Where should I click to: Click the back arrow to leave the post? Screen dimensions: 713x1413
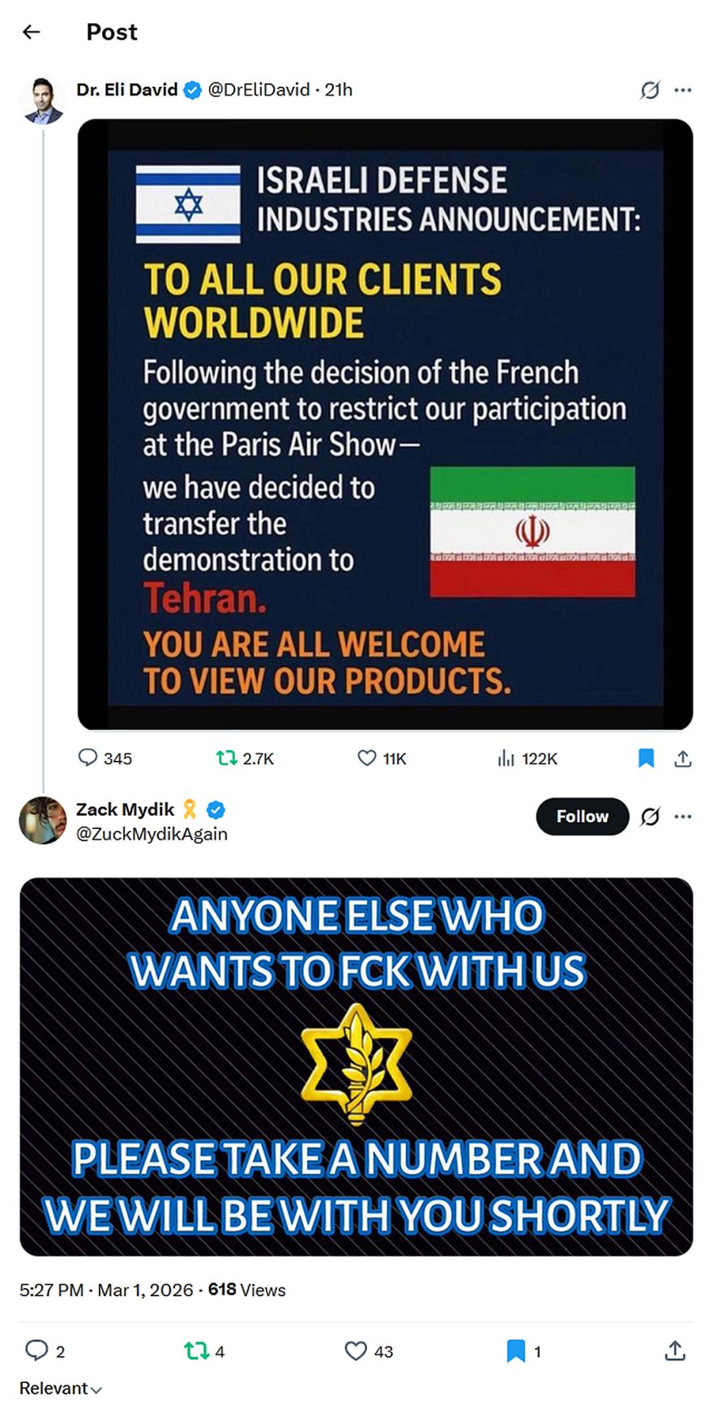click(x=31, y=32)
